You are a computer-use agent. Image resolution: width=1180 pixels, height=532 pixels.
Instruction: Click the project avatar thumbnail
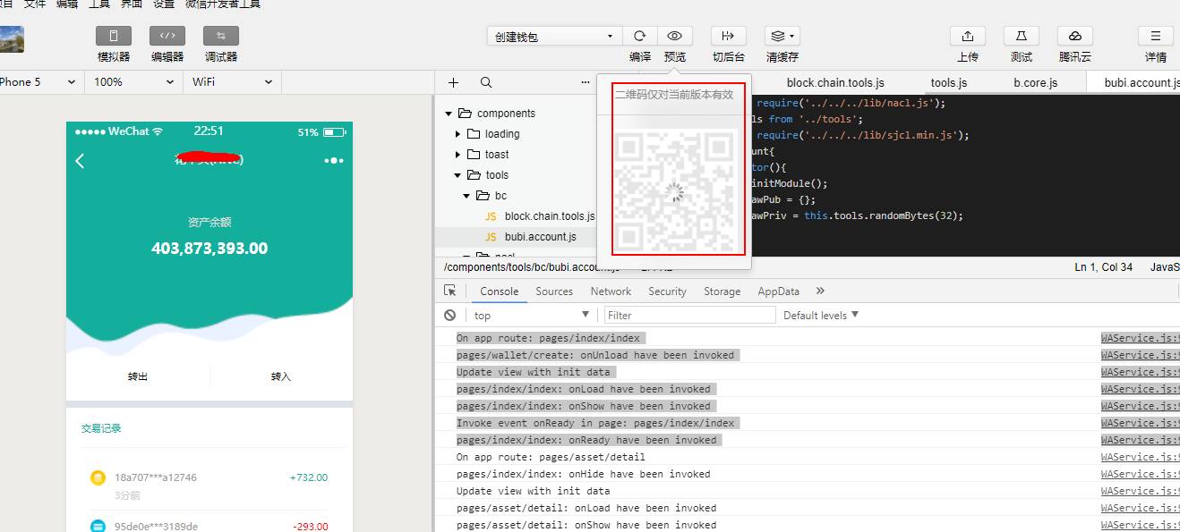[x=12, y=39]
